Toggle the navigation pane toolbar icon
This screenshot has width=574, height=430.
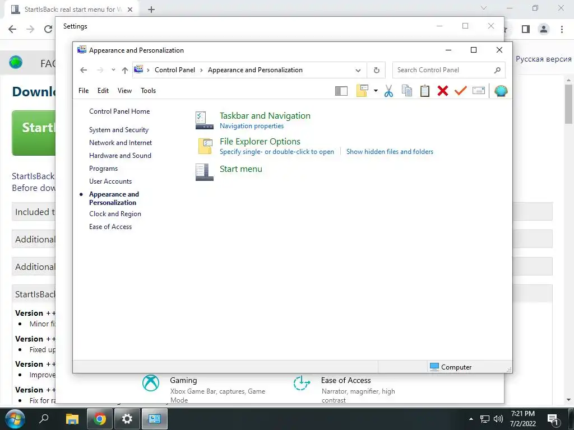[341, 91]
